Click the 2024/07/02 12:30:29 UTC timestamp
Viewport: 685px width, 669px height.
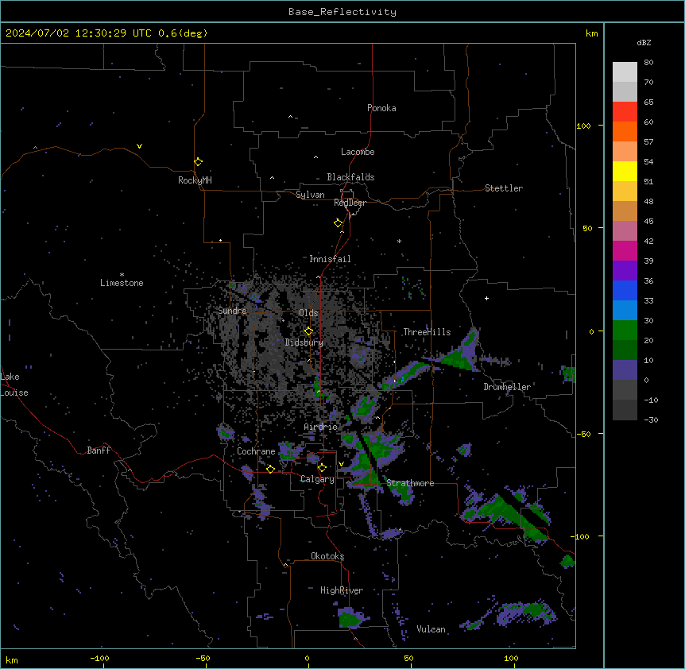[x=79, y=33]
